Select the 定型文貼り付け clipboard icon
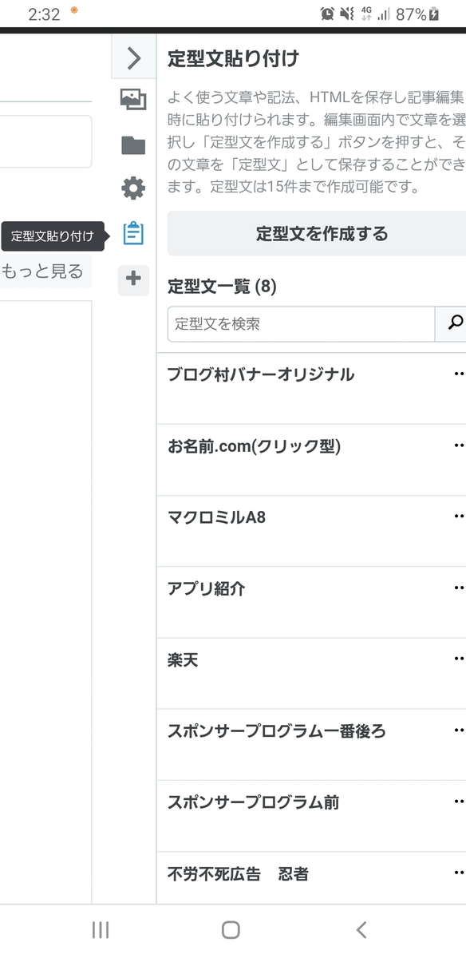This screenshot has width=466, height=958. point(133,234)
